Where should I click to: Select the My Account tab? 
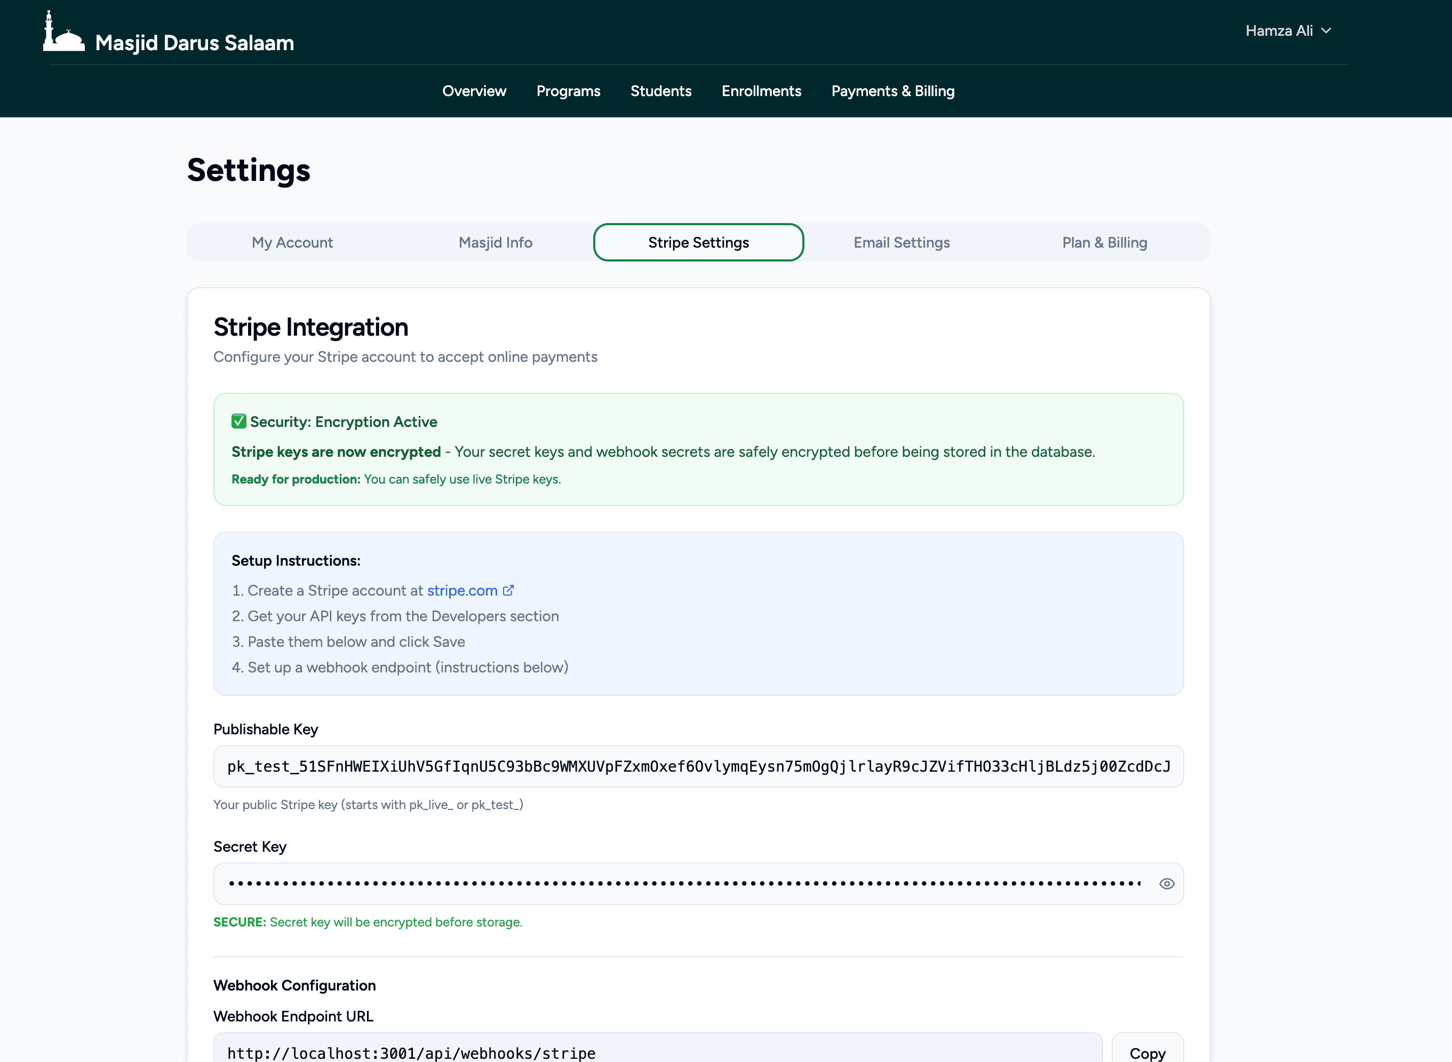click(292, 242)
